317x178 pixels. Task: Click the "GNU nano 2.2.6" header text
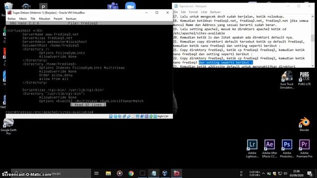click(24, 23)
